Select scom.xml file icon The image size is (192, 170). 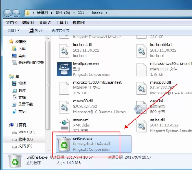coord(64,125)
